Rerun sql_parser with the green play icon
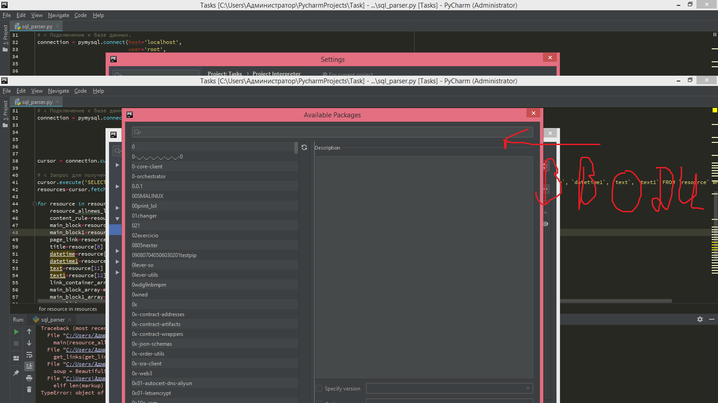The image size is (718, 403). (16, 332)
